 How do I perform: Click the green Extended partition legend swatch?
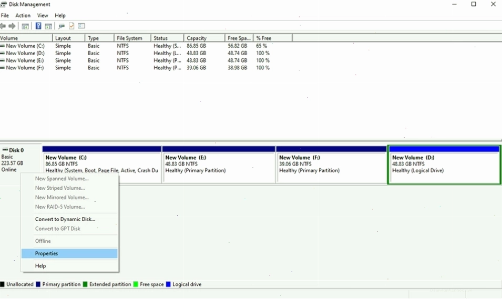pos(85,284)
